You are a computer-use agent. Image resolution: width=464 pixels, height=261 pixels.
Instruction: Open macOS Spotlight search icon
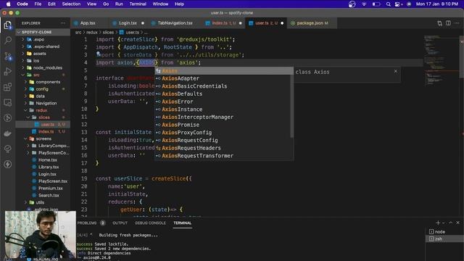pyautogui.click(x=389, y=4)
